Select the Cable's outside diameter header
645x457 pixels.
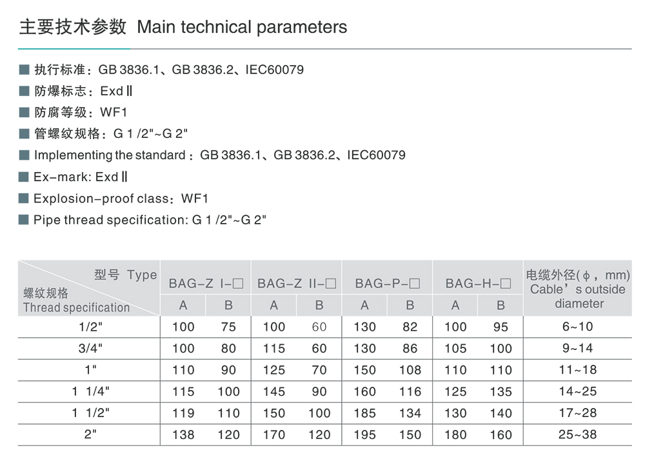coord(578,289)
